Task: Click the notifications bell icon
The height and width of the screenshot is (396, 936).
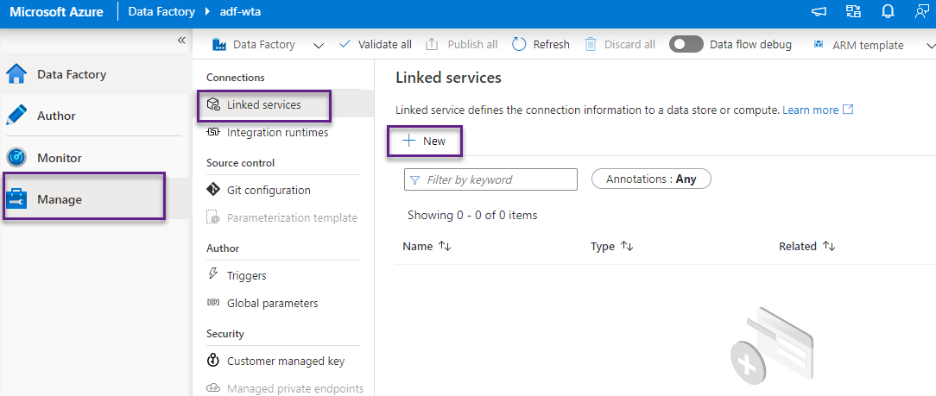Action: coord(888,11)
